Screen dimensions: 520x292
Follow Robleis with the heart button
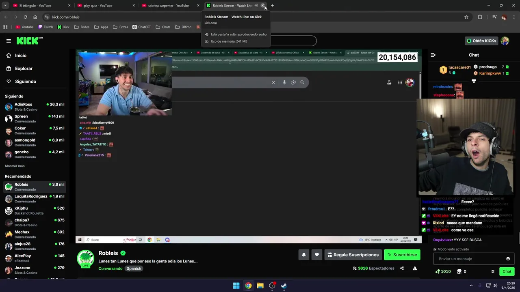pos(317,255)
